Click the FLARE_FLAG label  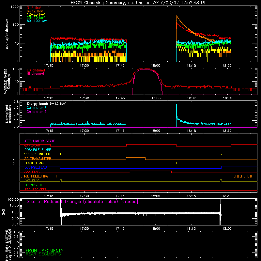(34, 163)
